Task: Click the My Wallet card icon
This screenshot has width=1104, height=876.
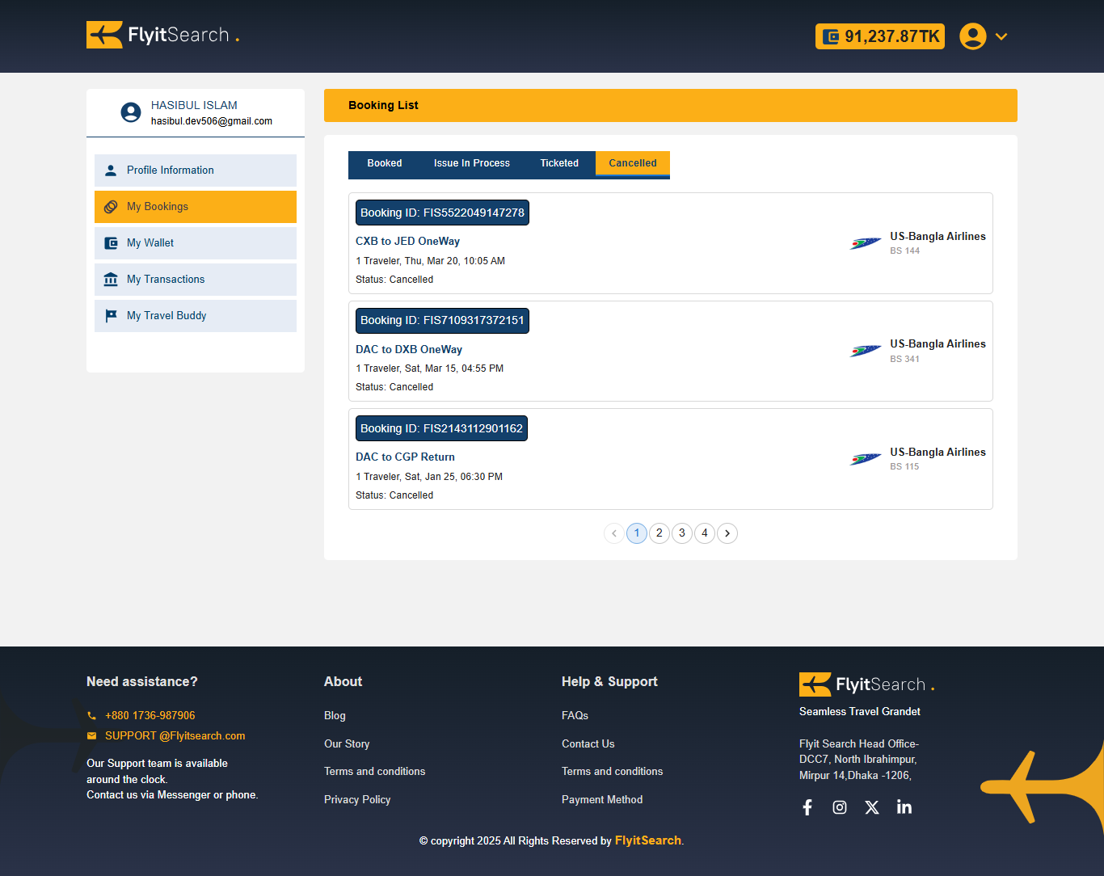Action: [x=111, y=242]
